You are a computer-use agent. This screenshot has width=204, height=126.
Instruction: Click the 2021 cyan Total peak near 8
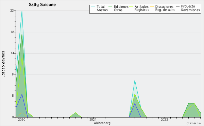135,80
